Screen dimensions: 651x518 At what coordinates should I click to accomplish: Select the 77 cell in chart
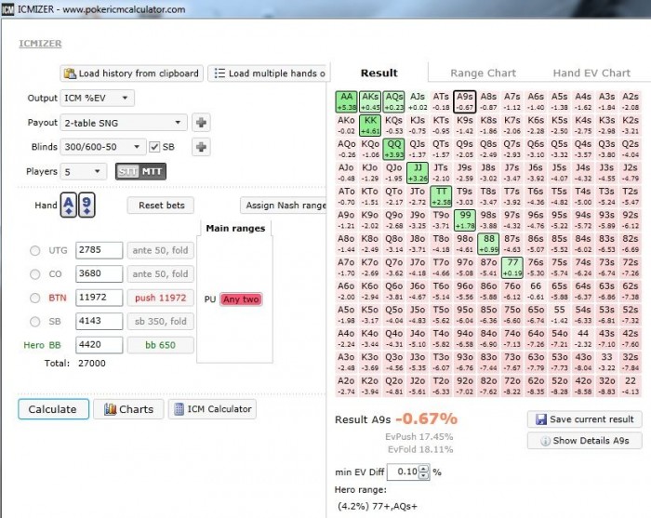click(511, 267)
